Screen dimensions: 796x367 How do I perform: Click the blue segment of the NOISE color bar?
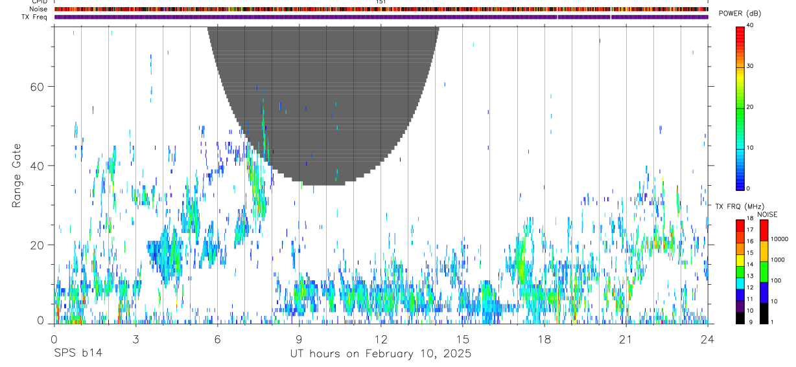(x=764, y=293)
